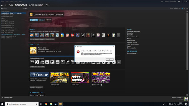Viewport: 189px width, 106px height.
Task: Select Day of Defeat: Source in the list
Action: click(7, 17)
